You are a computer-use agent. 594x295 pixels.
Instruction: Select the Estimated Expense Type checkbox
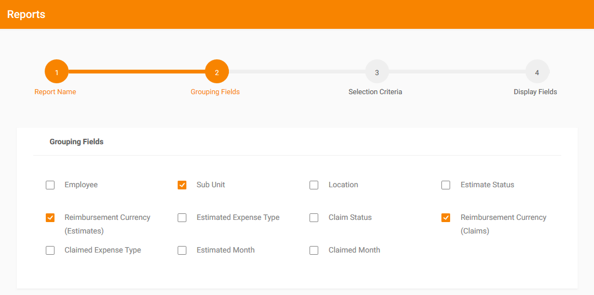tap(182, 218)
